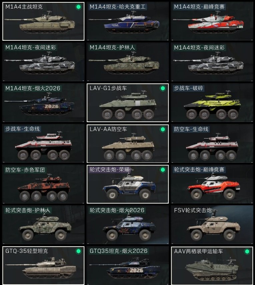Click green equipped dot on LAV-G1步战车
The height and width of the screenshot is (285, 255).
pos(163,88)
